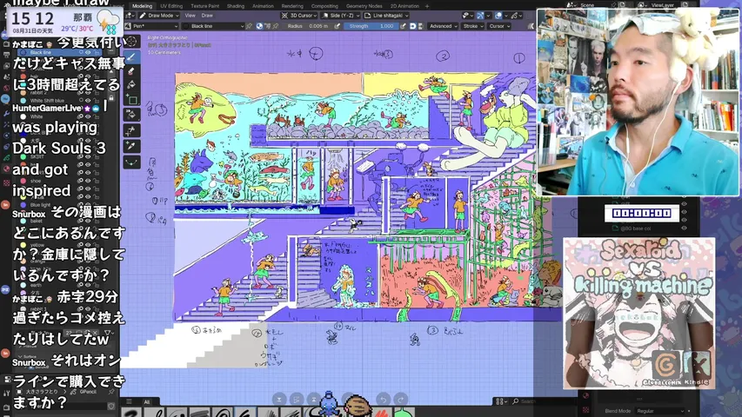This screenshot has height=417, width=742.
Task: Select the Tint tool in toolbar
Action: (x=131, y=115)
